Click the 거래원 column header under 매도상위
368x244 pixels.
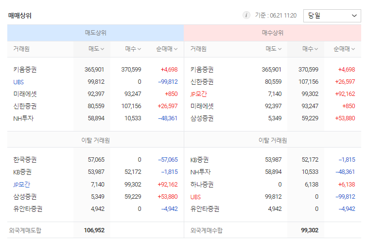[21, 49]
